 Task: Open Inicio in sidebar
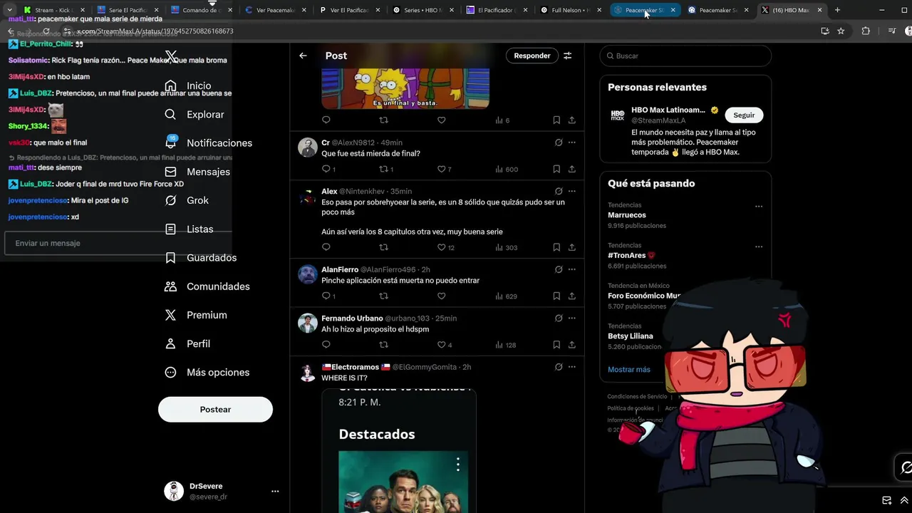[x=199, y=85]
